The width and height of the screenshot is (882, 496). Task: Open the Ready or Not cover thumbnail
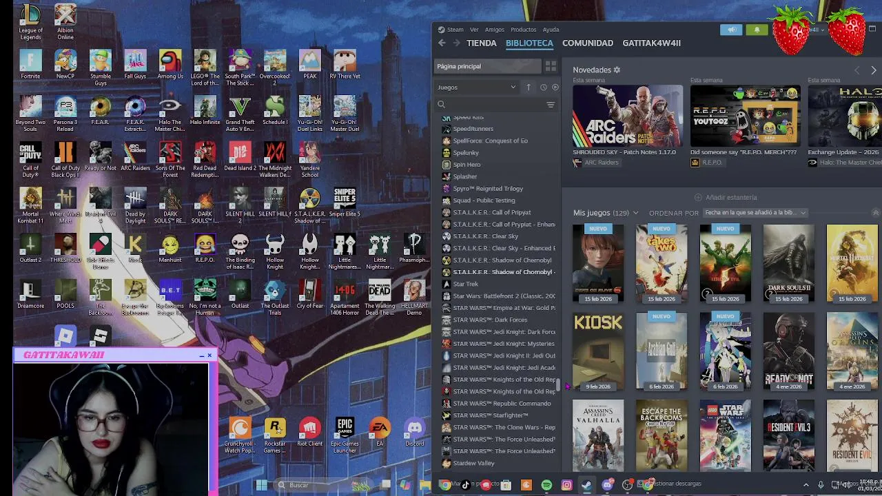point(788,350)
